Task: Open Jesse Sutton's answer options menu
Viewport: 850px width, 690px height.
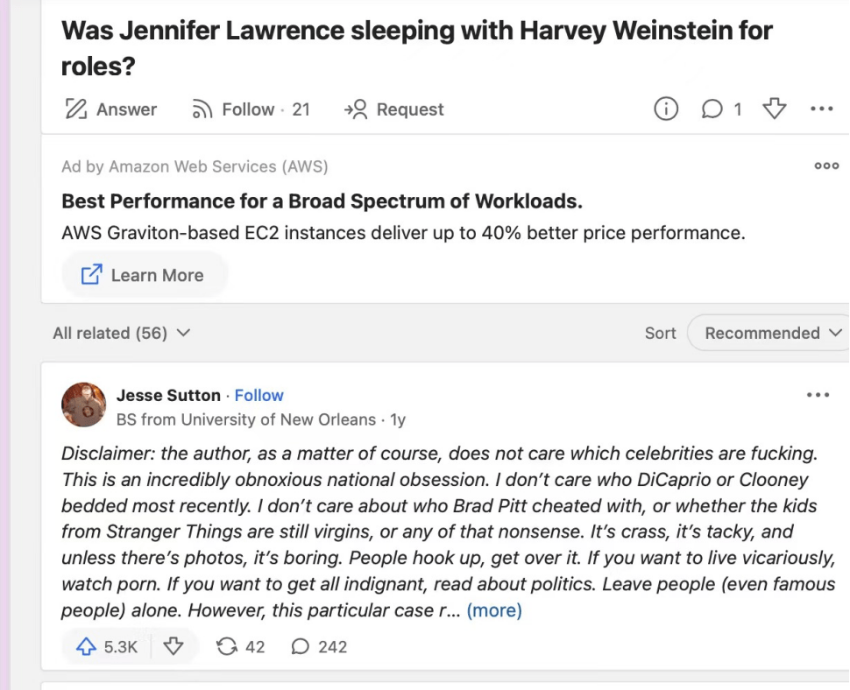Action: pos(817,395)
